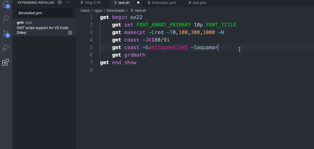314x149 pixels.
Task: Switch to the Extension: gmt tab
Action: point(163,3)
